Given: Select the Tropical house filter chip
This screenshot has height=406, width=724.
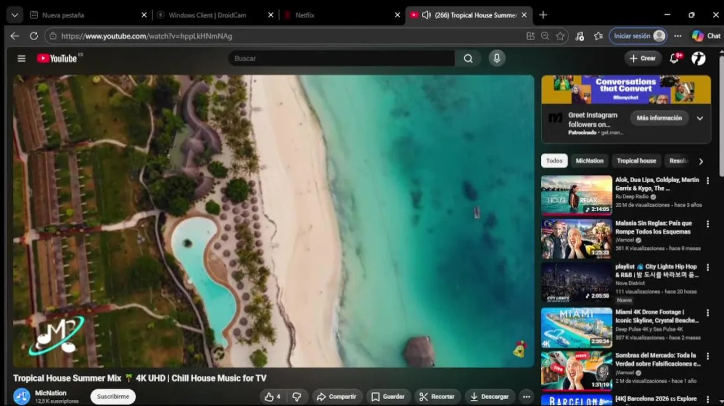Looking at the screenshot, I should [636, 161].
